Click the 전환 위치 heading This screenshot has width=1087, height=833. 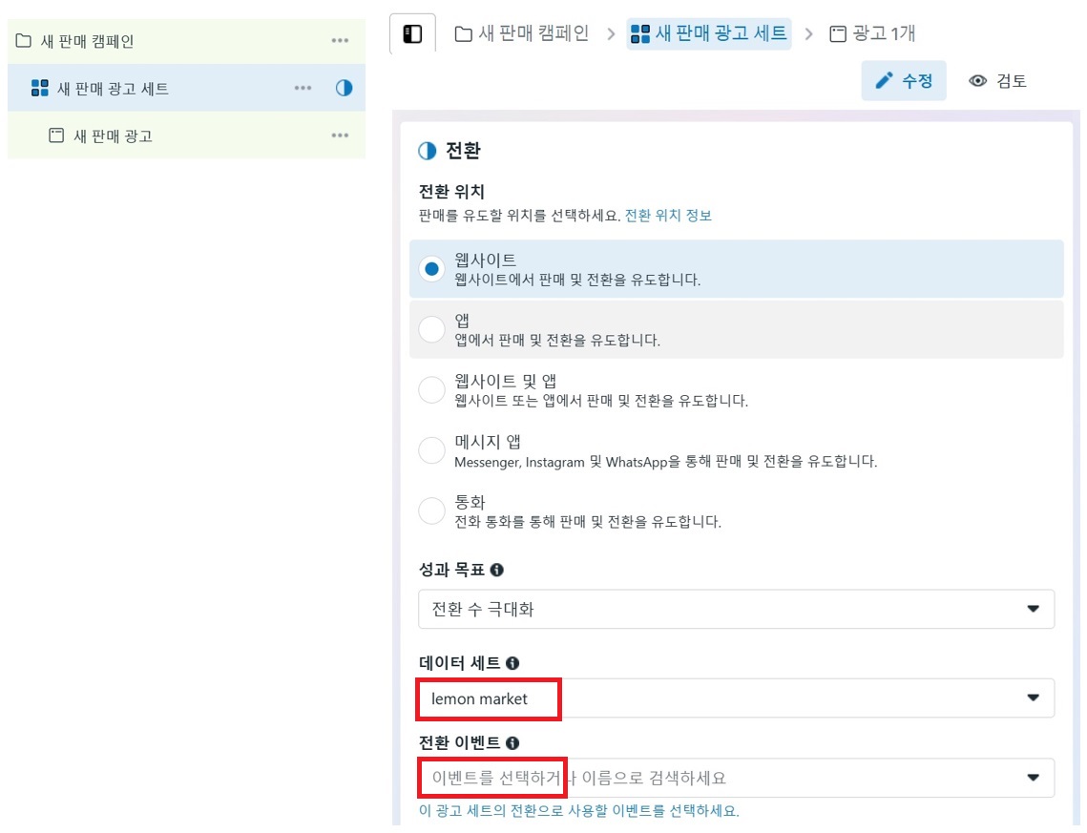[x=451, y=191]
